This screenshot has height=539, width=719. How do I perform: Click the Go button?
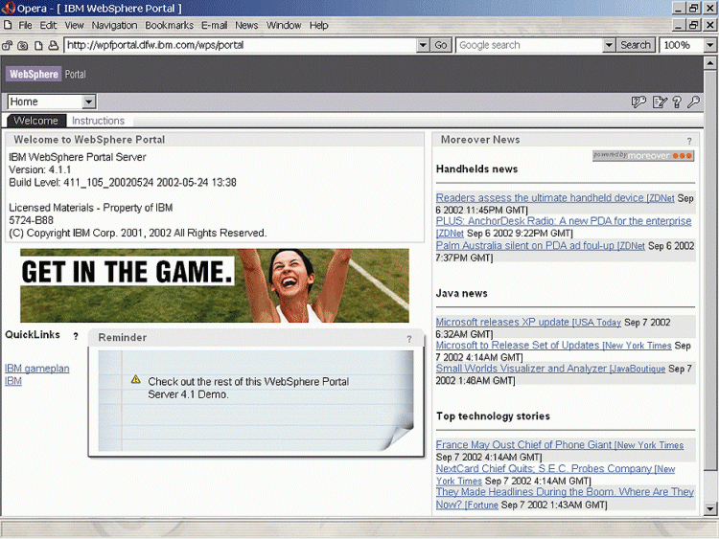441,45
